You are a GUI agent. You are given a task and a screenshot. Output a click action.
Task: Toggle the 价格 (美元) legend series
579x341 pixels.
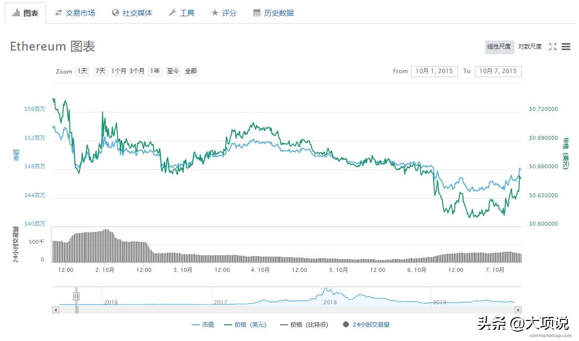[245, 324]
